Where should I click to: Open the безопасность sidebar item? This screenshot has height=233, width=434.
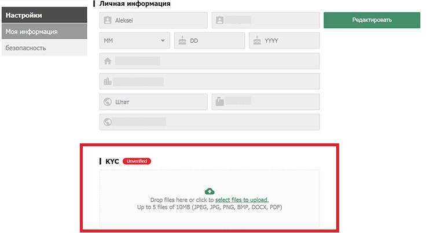tap(45, 48)
